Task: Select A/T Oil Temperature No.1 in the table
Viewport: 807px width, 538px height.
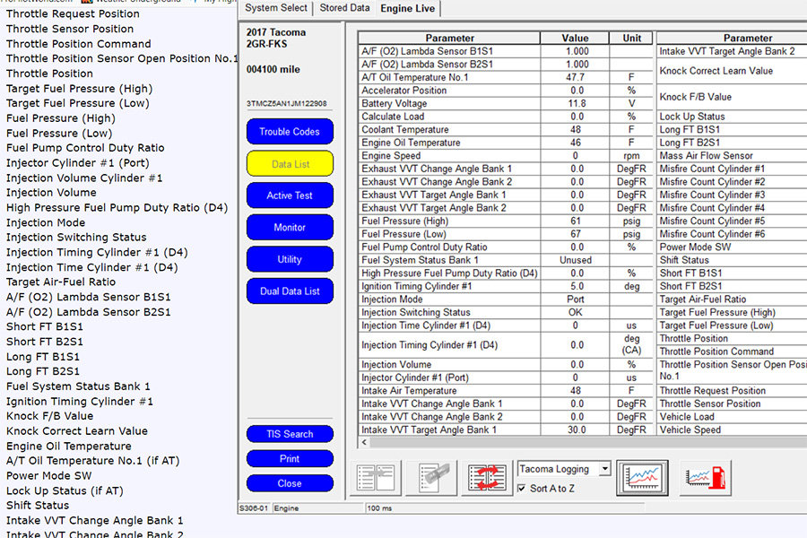Action: pos(415,77)
